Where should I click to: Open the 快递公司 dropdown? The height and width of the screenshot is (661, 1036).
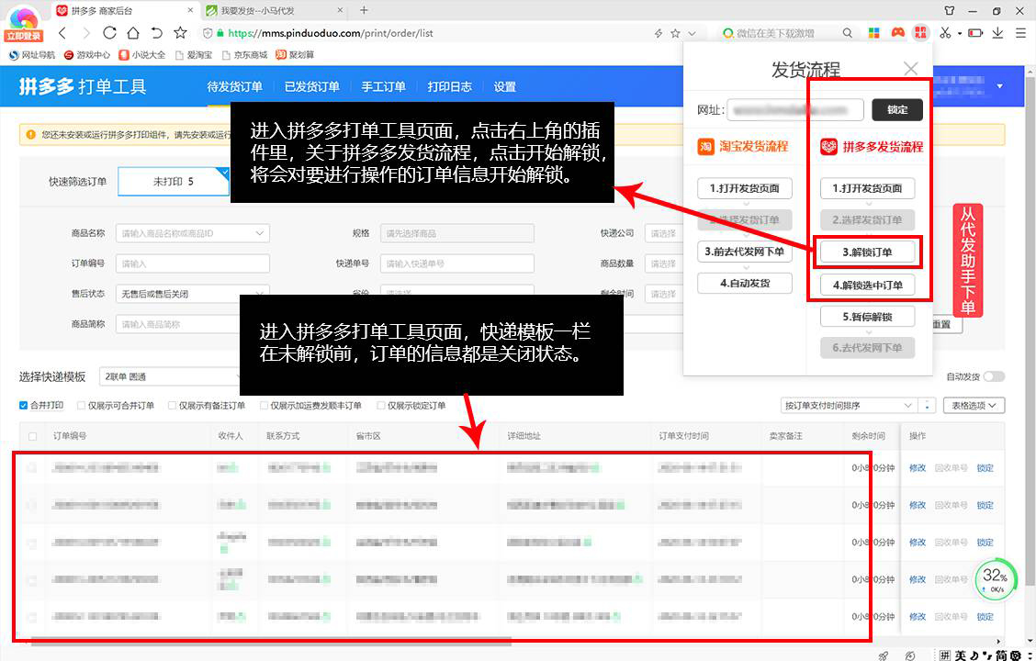664,233
